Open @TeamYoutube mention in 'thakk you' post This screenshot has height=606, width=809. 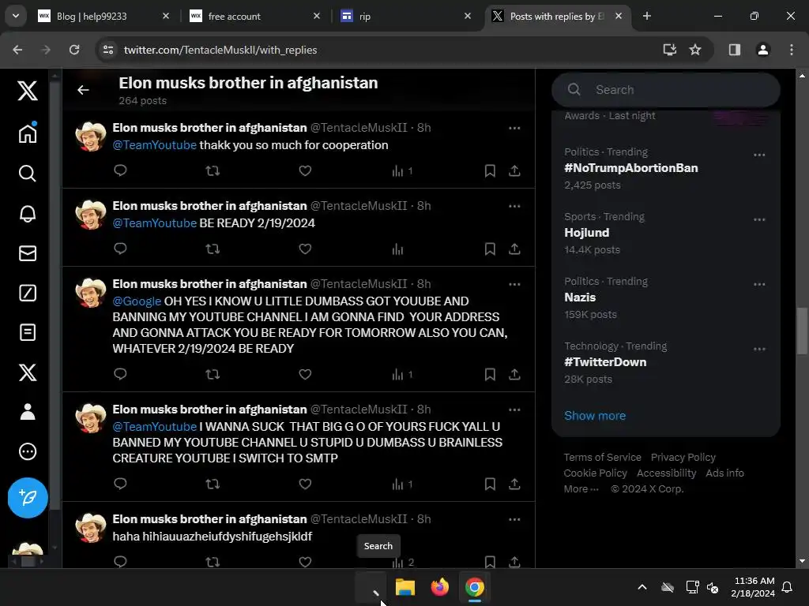154,145
